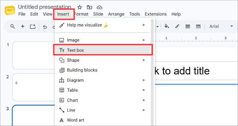The width and height of the screenshot is (238, 126).
Task: Open Google Slides home logo
Action: [10, 10]
